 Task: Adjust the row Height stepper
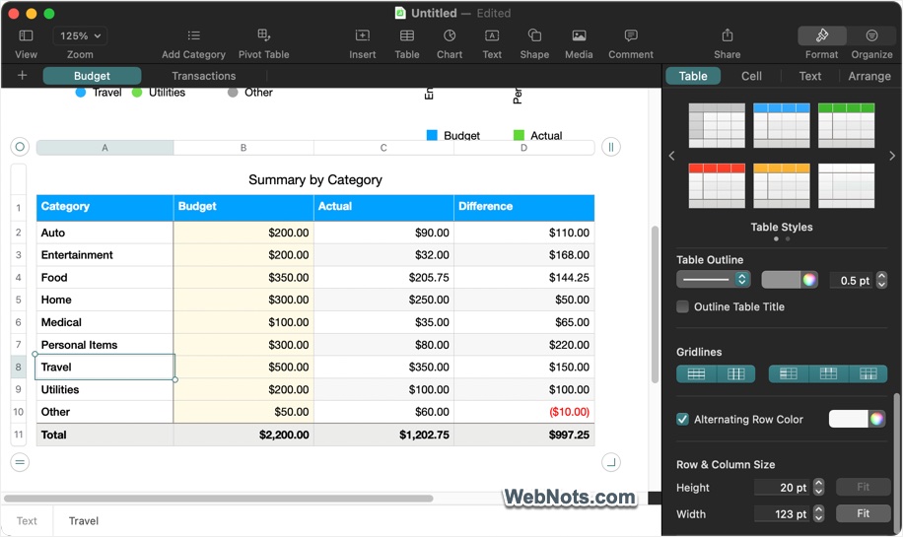tap(818, 488)
